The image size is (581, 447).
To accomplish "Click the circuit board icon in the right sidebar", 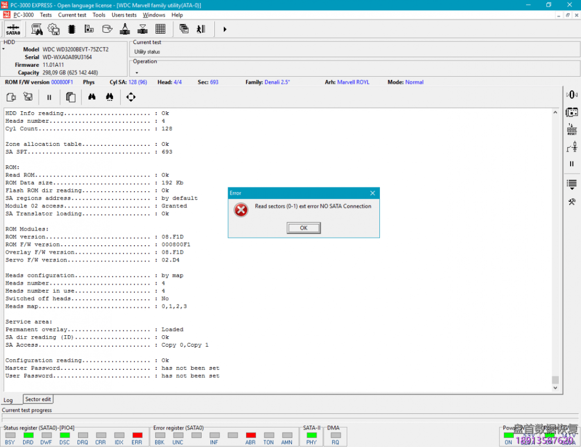I will tap(571, 112).
